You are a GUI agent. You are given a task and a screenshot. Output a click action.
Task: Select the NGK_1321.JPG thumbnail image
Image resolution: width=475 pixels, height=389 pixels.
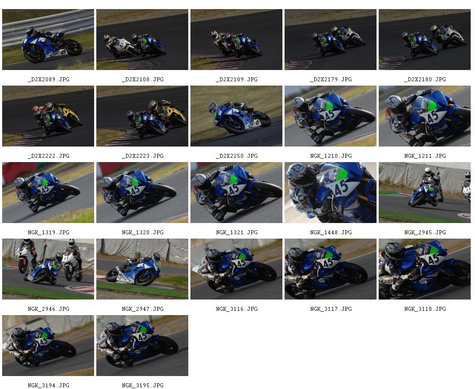(236, 192)
